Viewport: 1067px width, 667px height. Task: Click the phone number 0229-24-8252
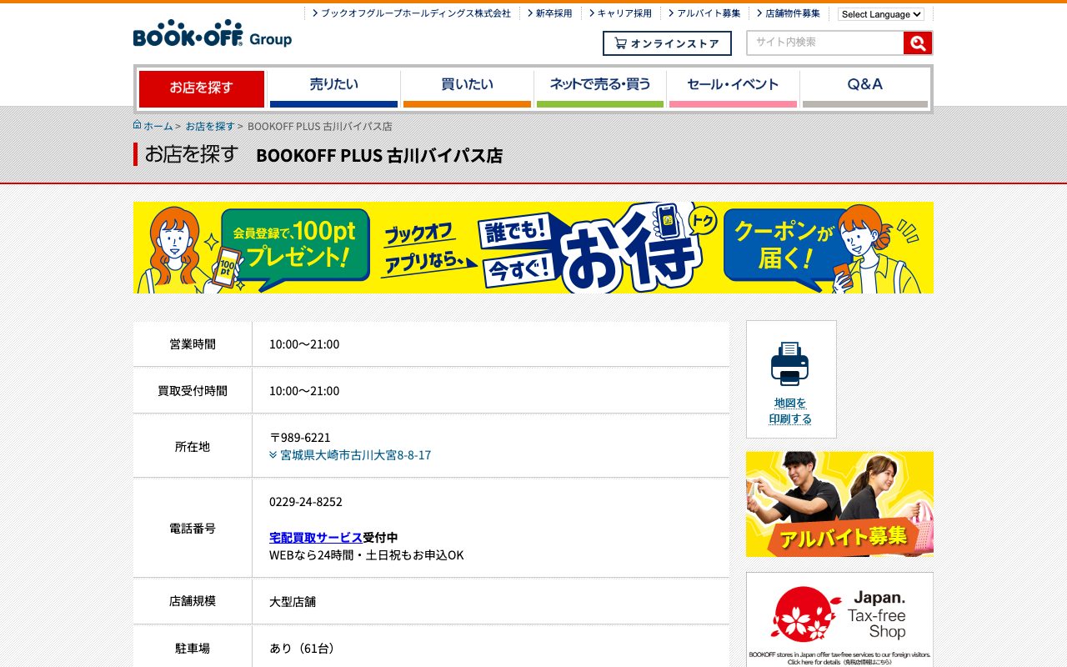(x=306, y=502)
